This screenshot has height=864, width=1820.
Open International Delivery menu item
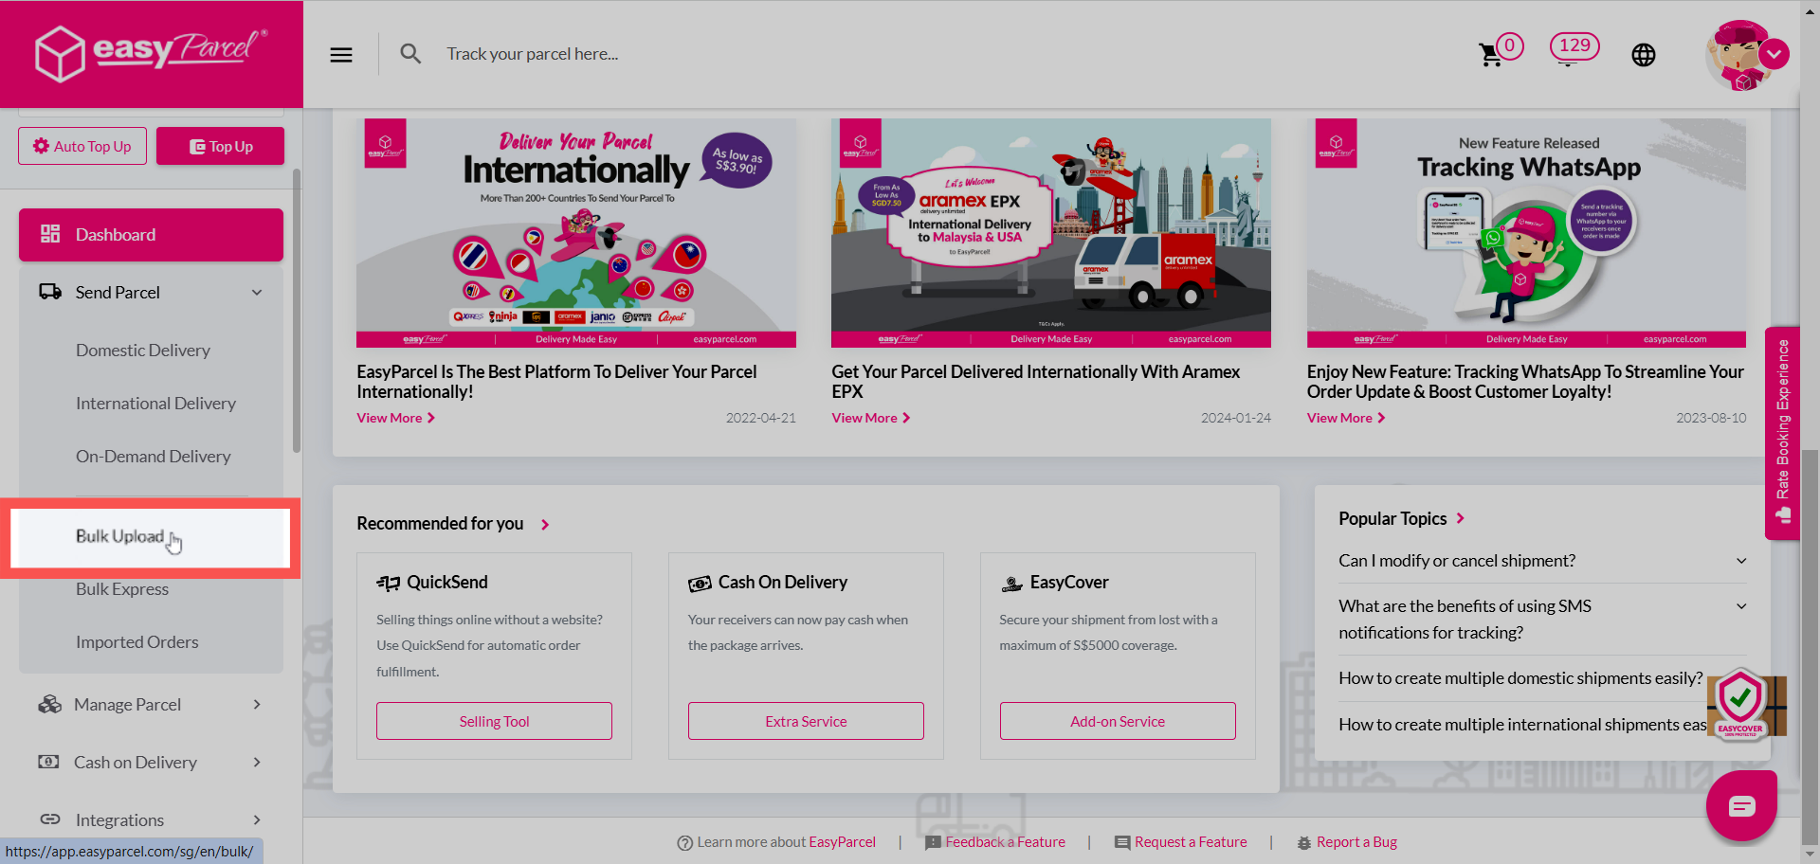[x=155, y=404]
